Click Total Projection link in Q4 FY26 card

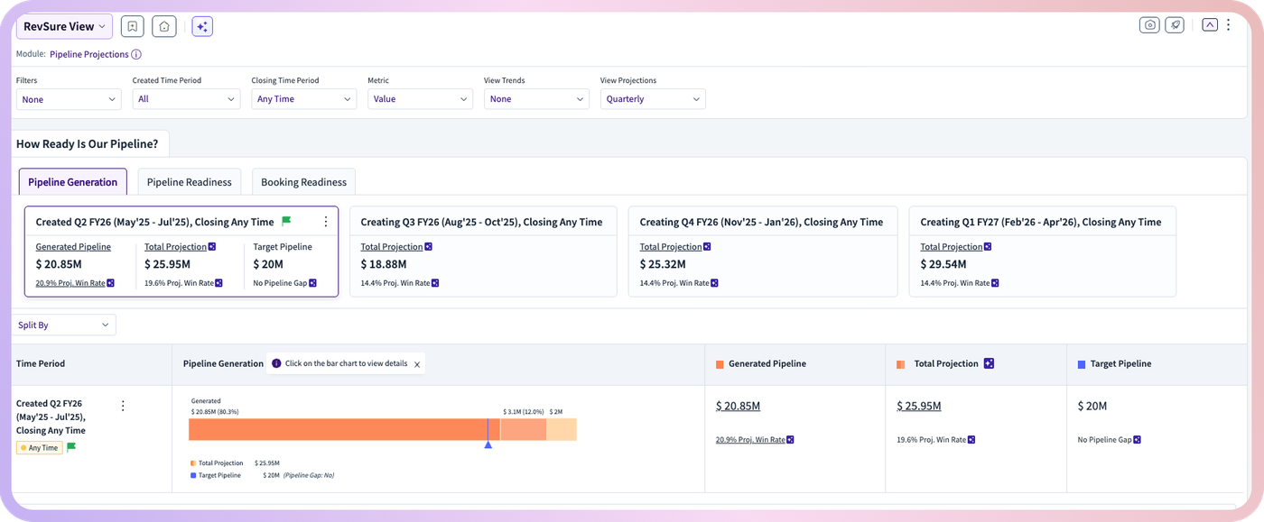click(671, 247)
